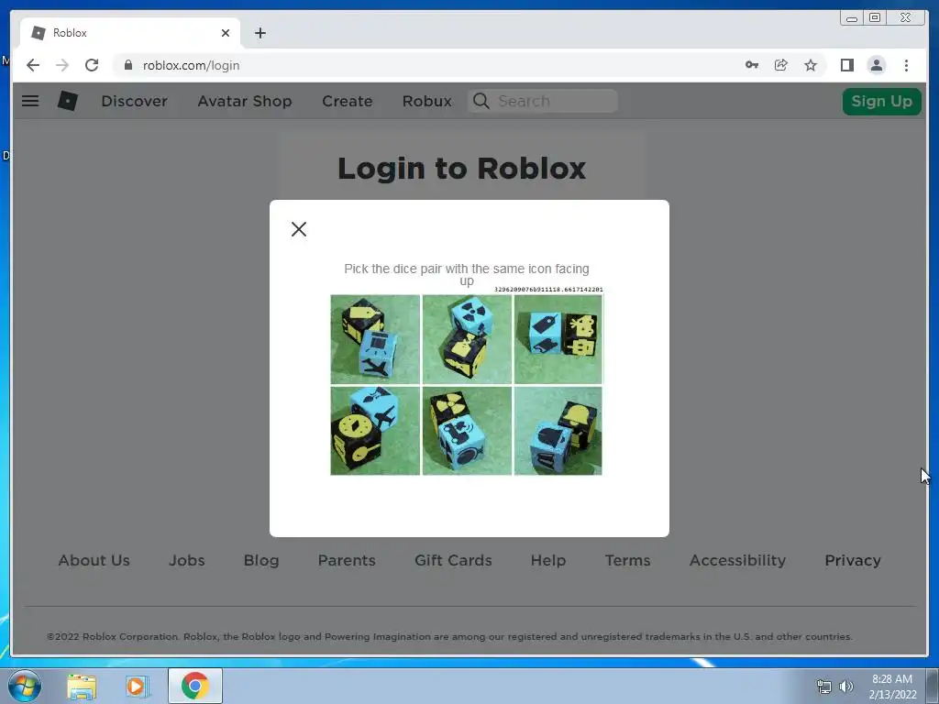Open saved passwords key icon
The height and width of the screenshot is (704, 939).
(x=752, y=65)
